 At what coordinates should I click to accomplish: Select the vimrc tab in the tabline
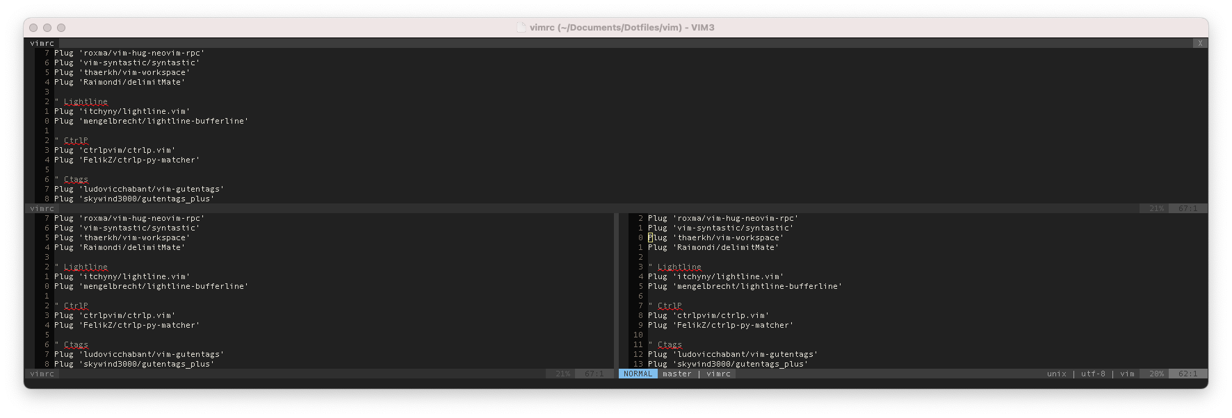click(x=42, y=43)
